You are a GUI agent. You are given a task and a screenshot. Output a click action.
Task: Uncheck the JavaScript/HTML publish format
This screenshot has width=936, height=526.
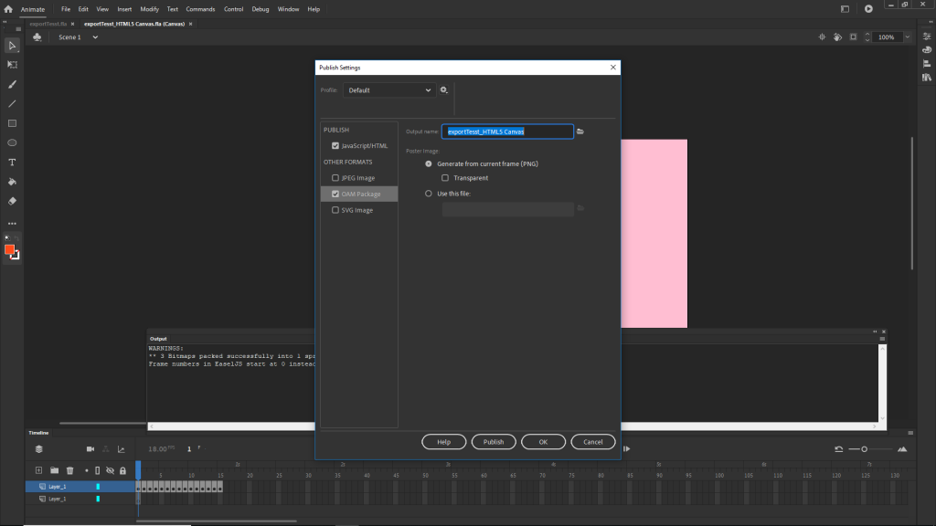[335, 146]
